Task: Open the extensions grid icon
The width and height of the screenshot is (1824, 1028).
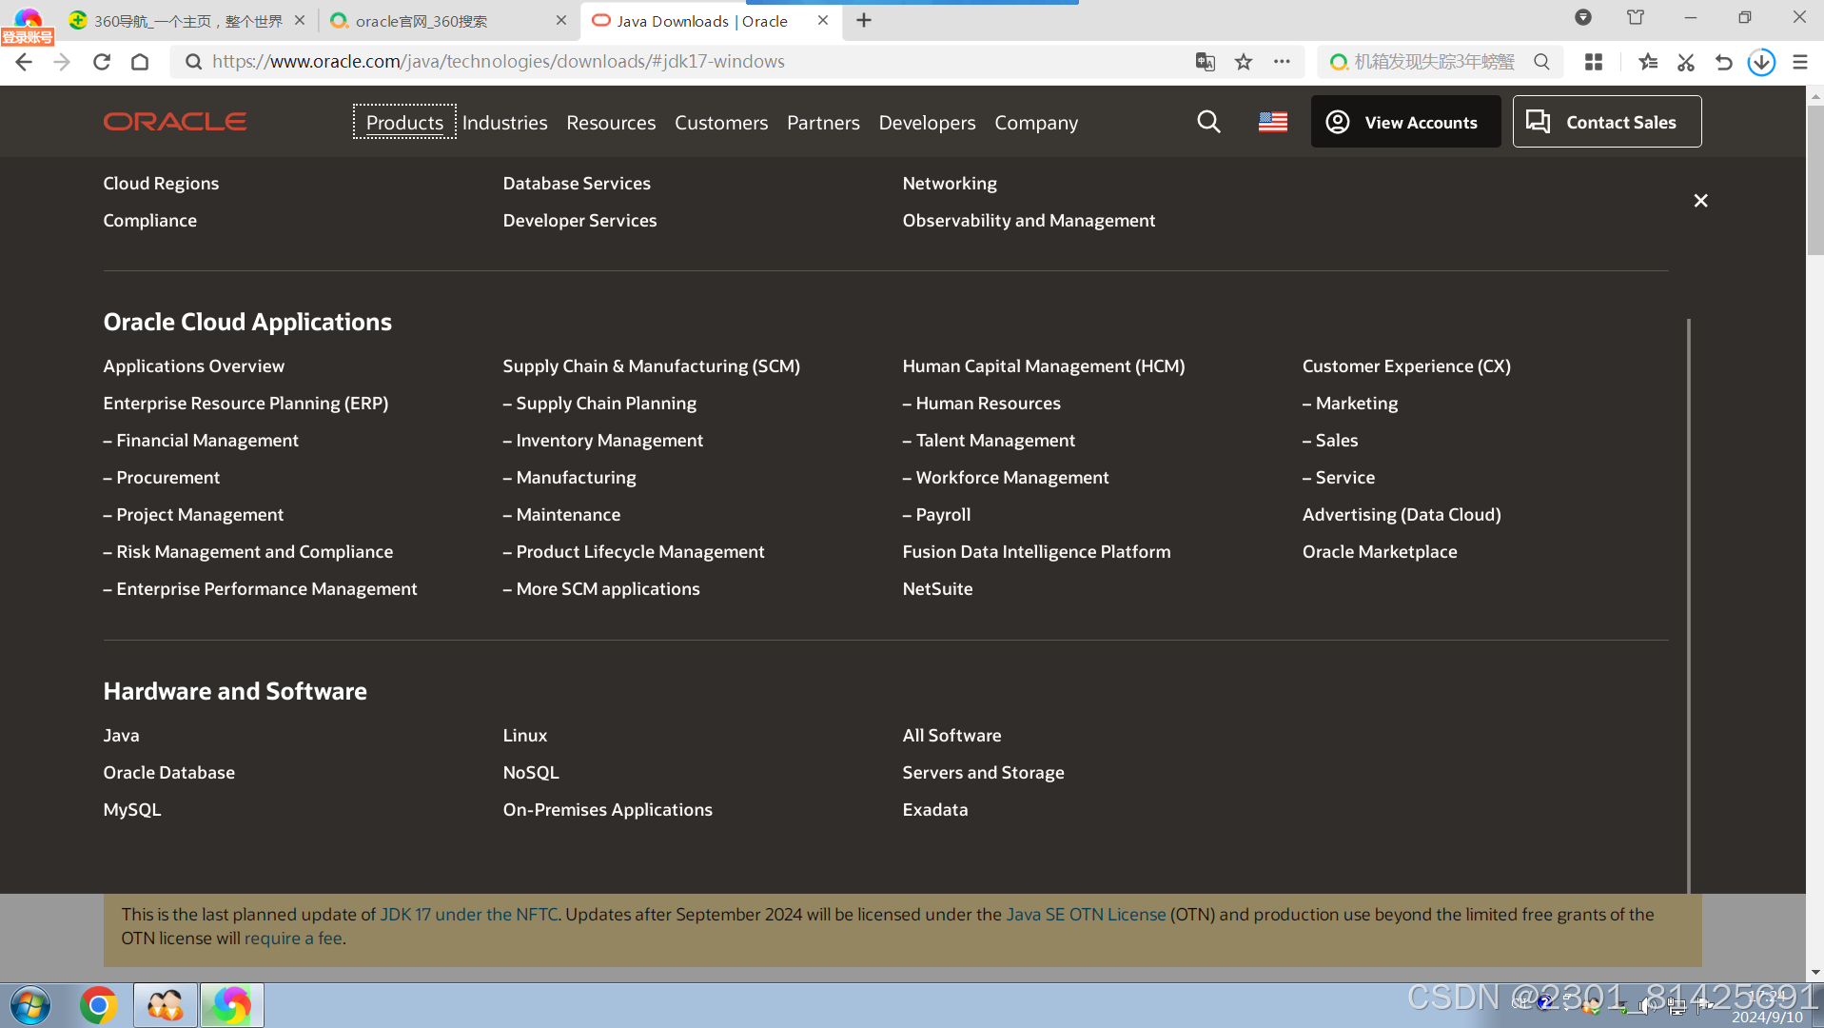Action: [x=1594, y=62]
